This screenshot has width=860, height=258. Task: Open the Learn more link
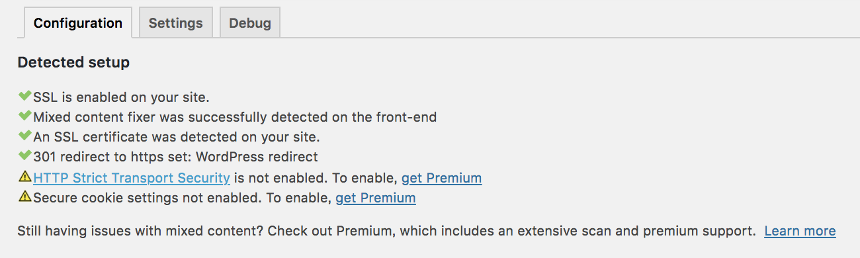tap(800, 231)
